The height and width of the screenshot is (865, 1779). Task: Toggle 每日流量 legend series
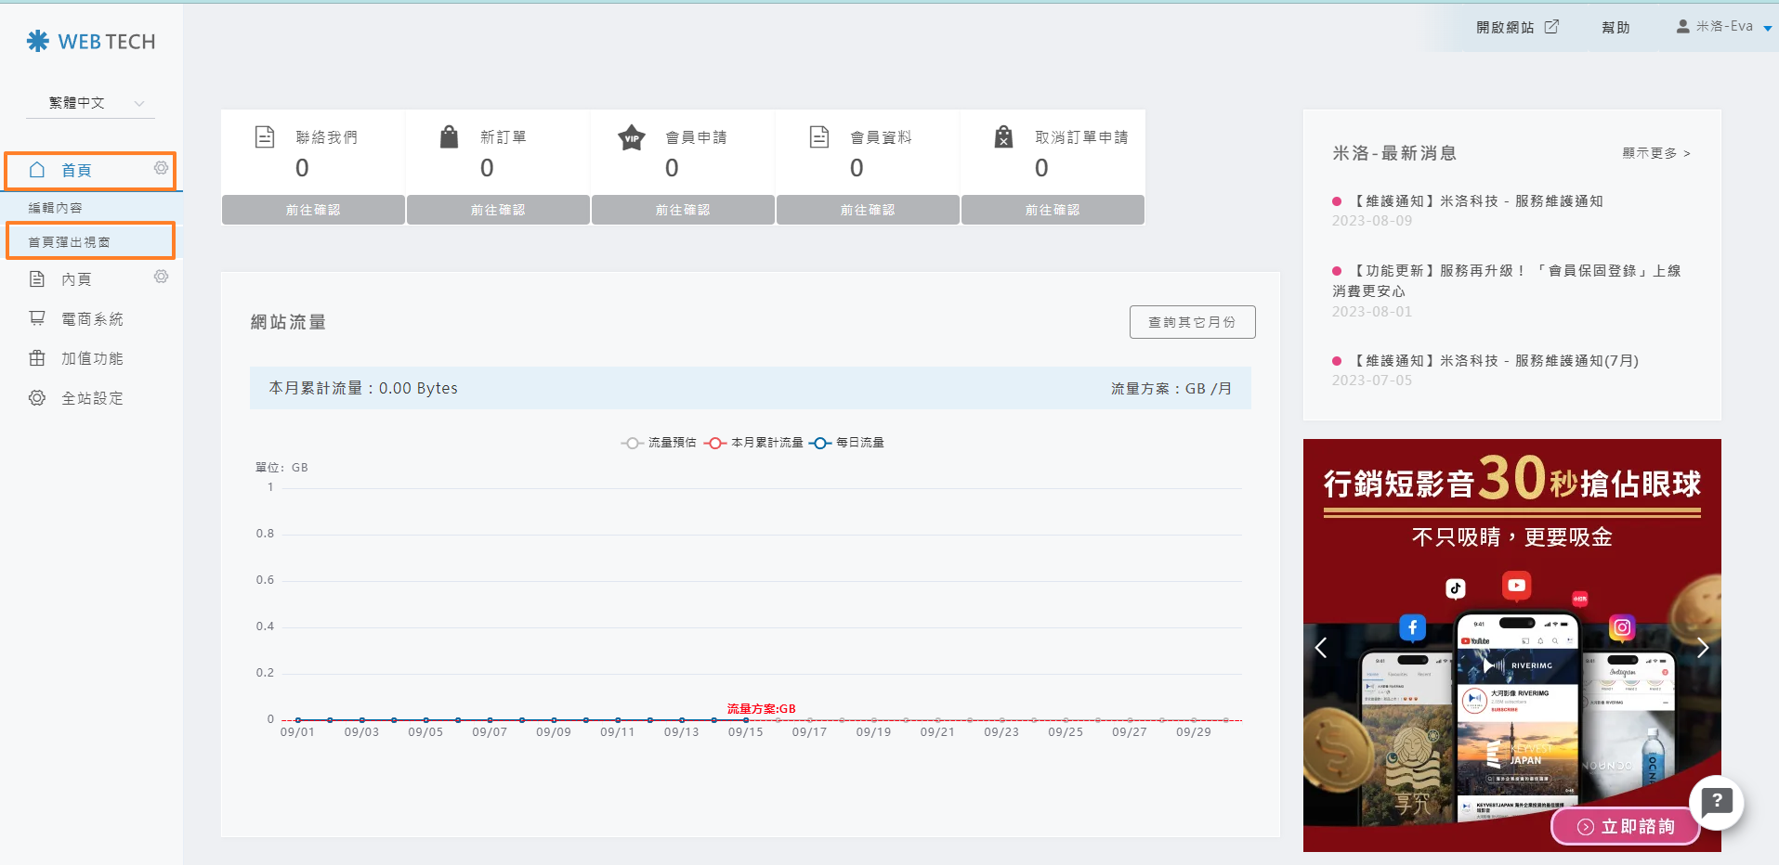(x=846, y=443)
